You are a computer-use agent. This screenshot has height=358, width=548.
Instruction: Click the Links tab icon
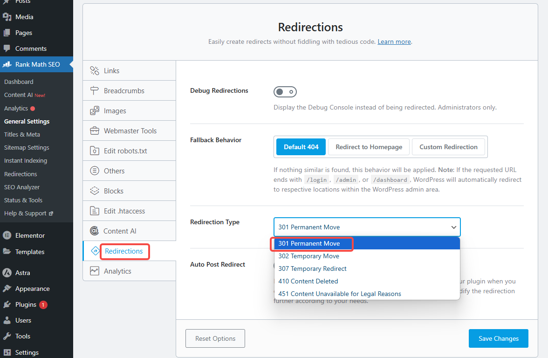click(x=95, y=71)
